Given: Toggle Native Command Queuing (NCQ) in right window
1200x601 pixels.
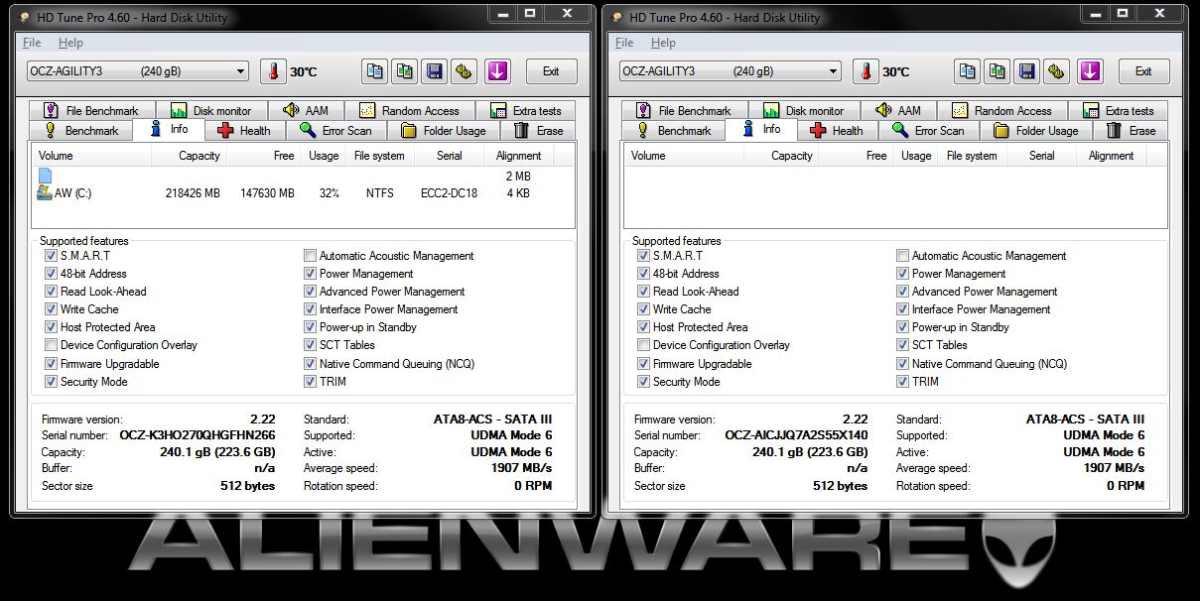Looking at the screenshot, I should pyautogui.click(x=902, y=364).
